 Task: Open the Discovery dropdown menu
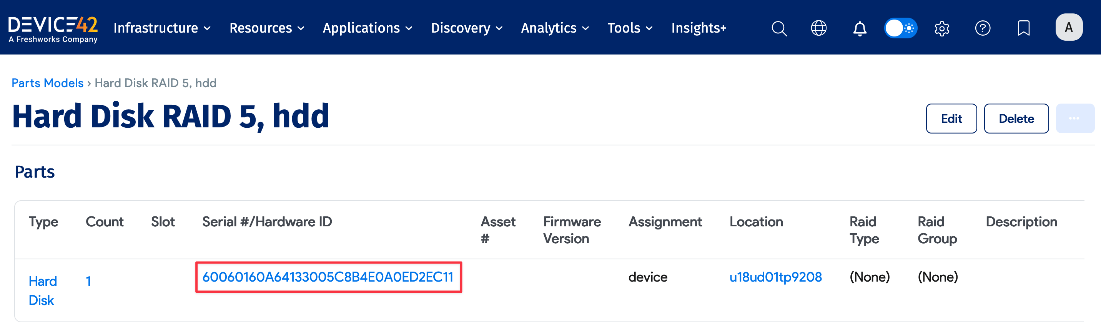466,28
